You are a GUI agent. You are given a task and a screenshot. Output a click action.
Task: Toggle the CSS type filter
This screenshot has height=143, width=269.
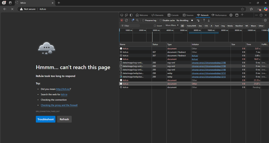[x=206, y=26]
